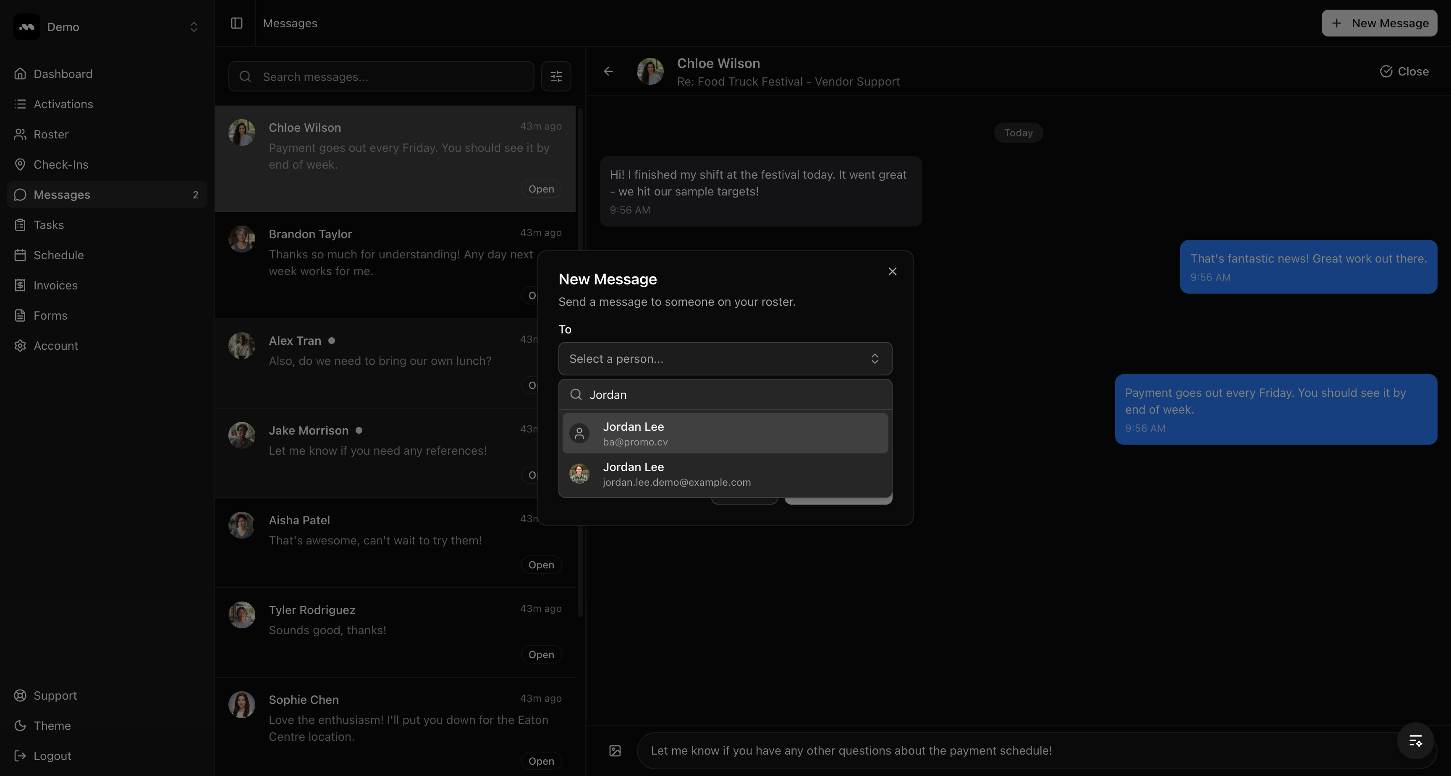Open message search filters
Image resolution: width=1451 pixels, height=776 pixels.
coord(556,76)
